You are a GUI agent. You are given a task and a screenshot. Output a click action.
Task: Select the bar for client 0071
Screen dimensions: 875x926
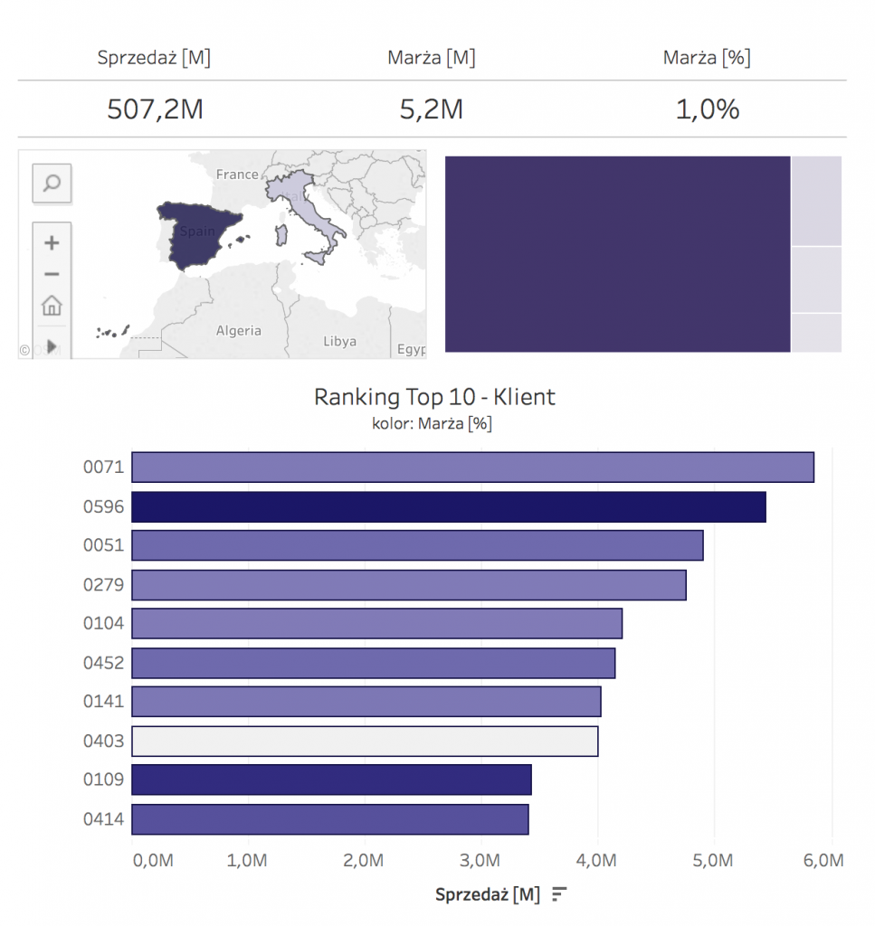click(472, 467)
